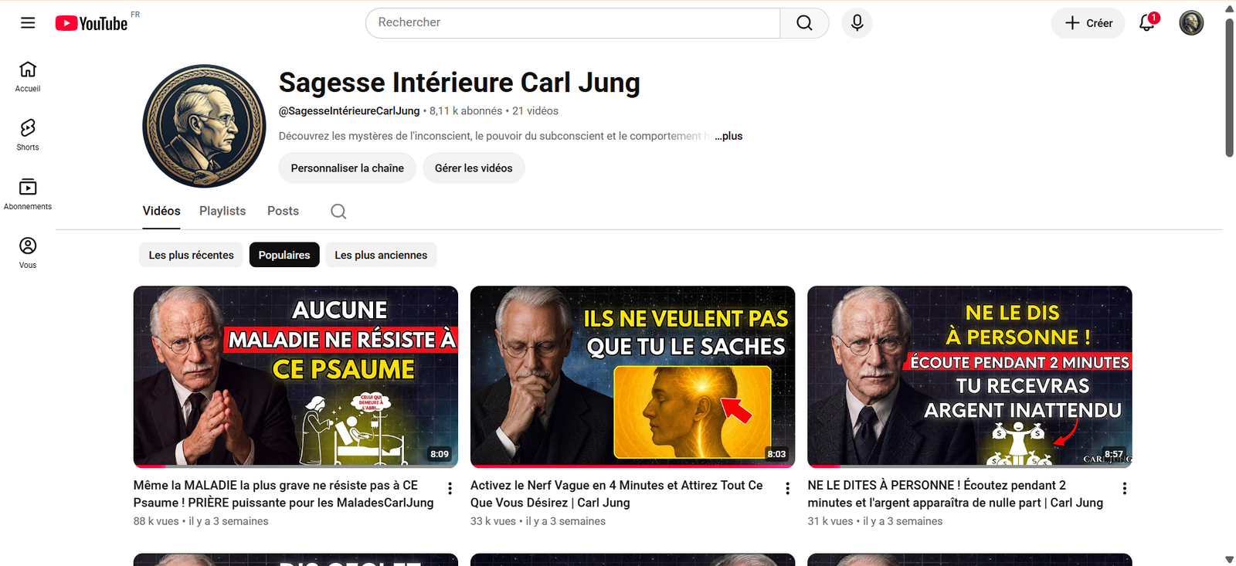
Task: Click Gérer les vidéos
Action: 474,168
